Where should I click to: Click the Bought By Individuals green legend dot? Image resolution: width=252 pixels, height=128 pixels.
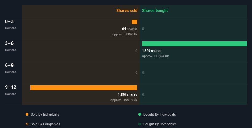[140, 114]
